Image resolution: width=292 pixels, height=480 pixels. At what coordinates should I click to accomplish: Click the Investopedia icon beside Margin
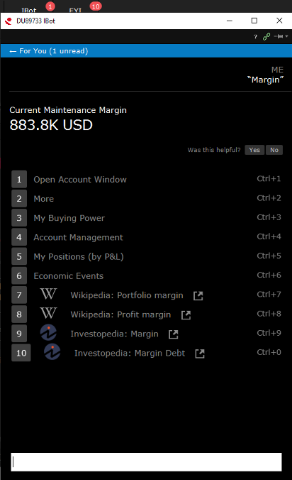click(49, 333)
